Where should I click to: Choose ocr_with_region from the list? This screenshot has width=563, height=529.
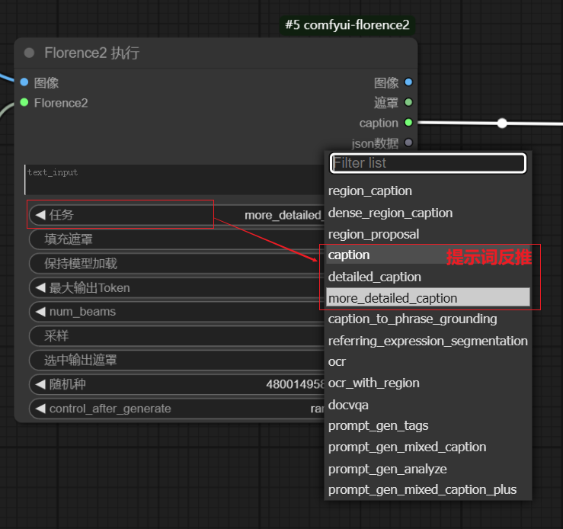click(427, 383)
